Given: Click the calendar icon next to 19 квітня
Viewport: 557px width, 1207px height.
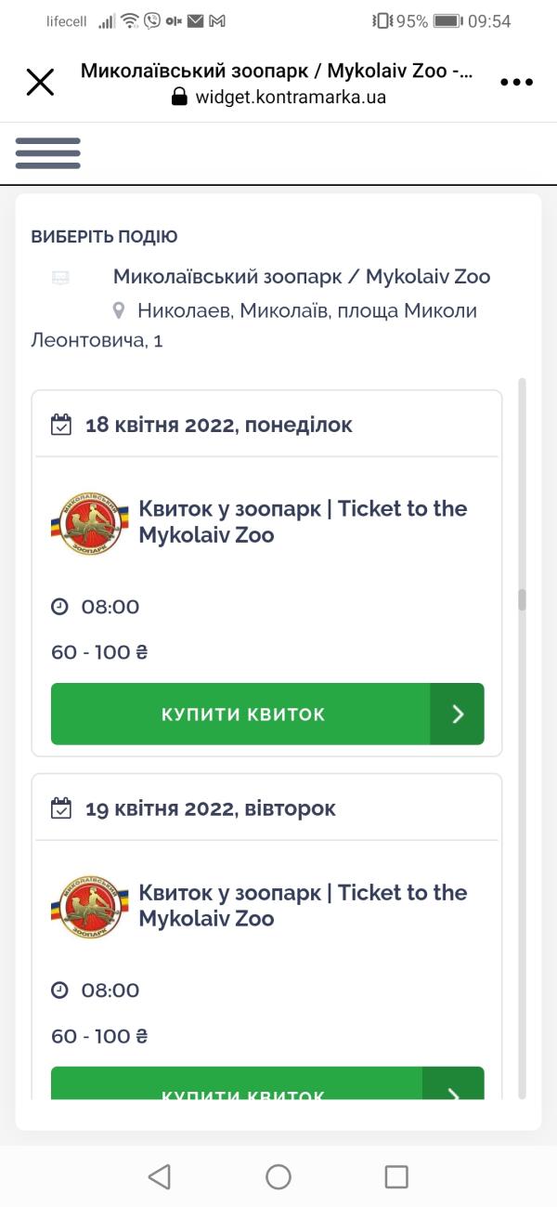Looking at the screenshot, I should pos(60,807).
